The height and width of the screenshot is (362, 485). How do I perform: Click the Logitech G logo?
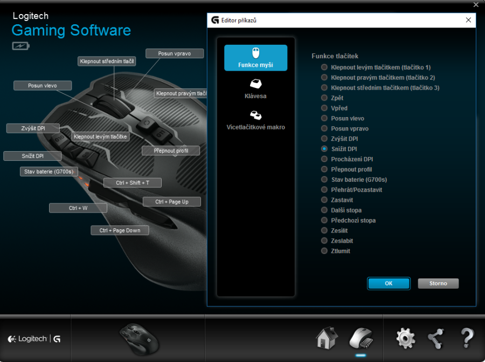click(x=34, y=339)
